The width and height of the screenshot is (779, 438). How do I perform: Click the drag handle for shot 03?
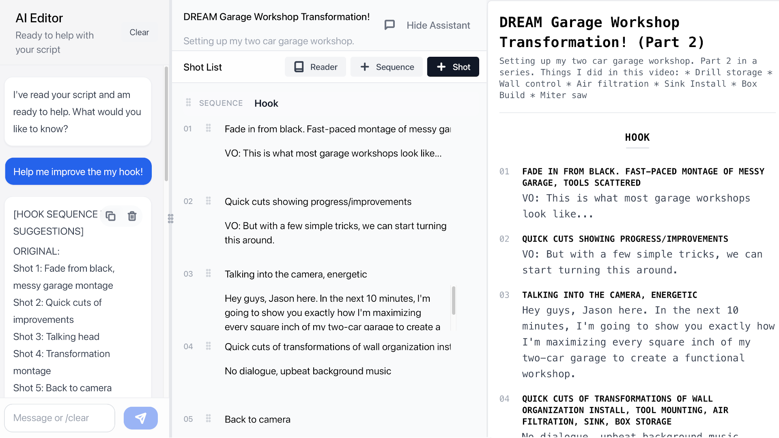[x=208, y=273]
